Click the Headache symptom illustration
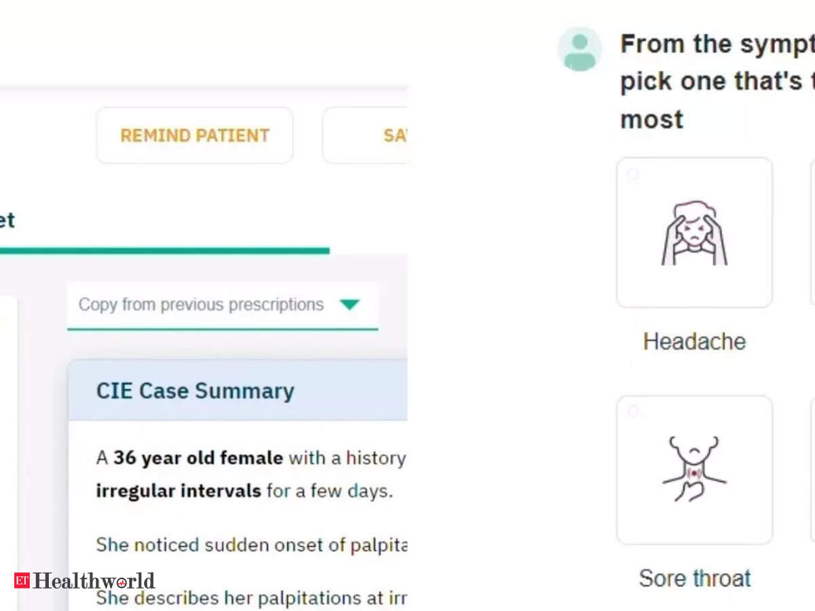Viewport: 815px width, 611px height. pyautogui.click(x=694, y=233)
